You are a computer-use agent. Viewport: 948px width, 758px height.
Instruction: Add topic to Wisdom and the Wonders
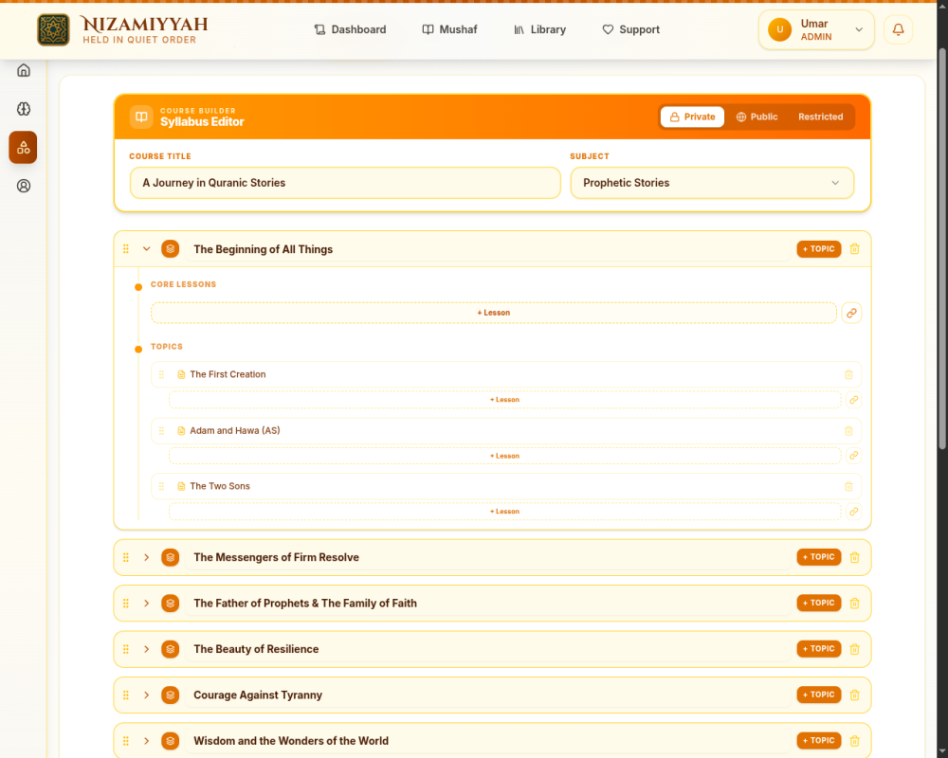click(819, 741)
